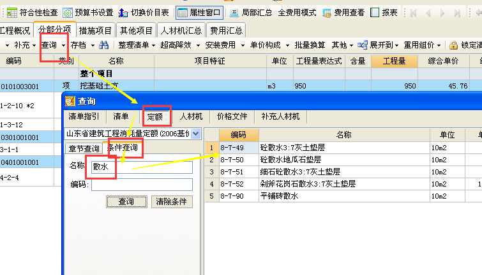The image size is (482, 275).
Task: Toggle the 属性窗口 button
Action: click(x=199, y=13)
